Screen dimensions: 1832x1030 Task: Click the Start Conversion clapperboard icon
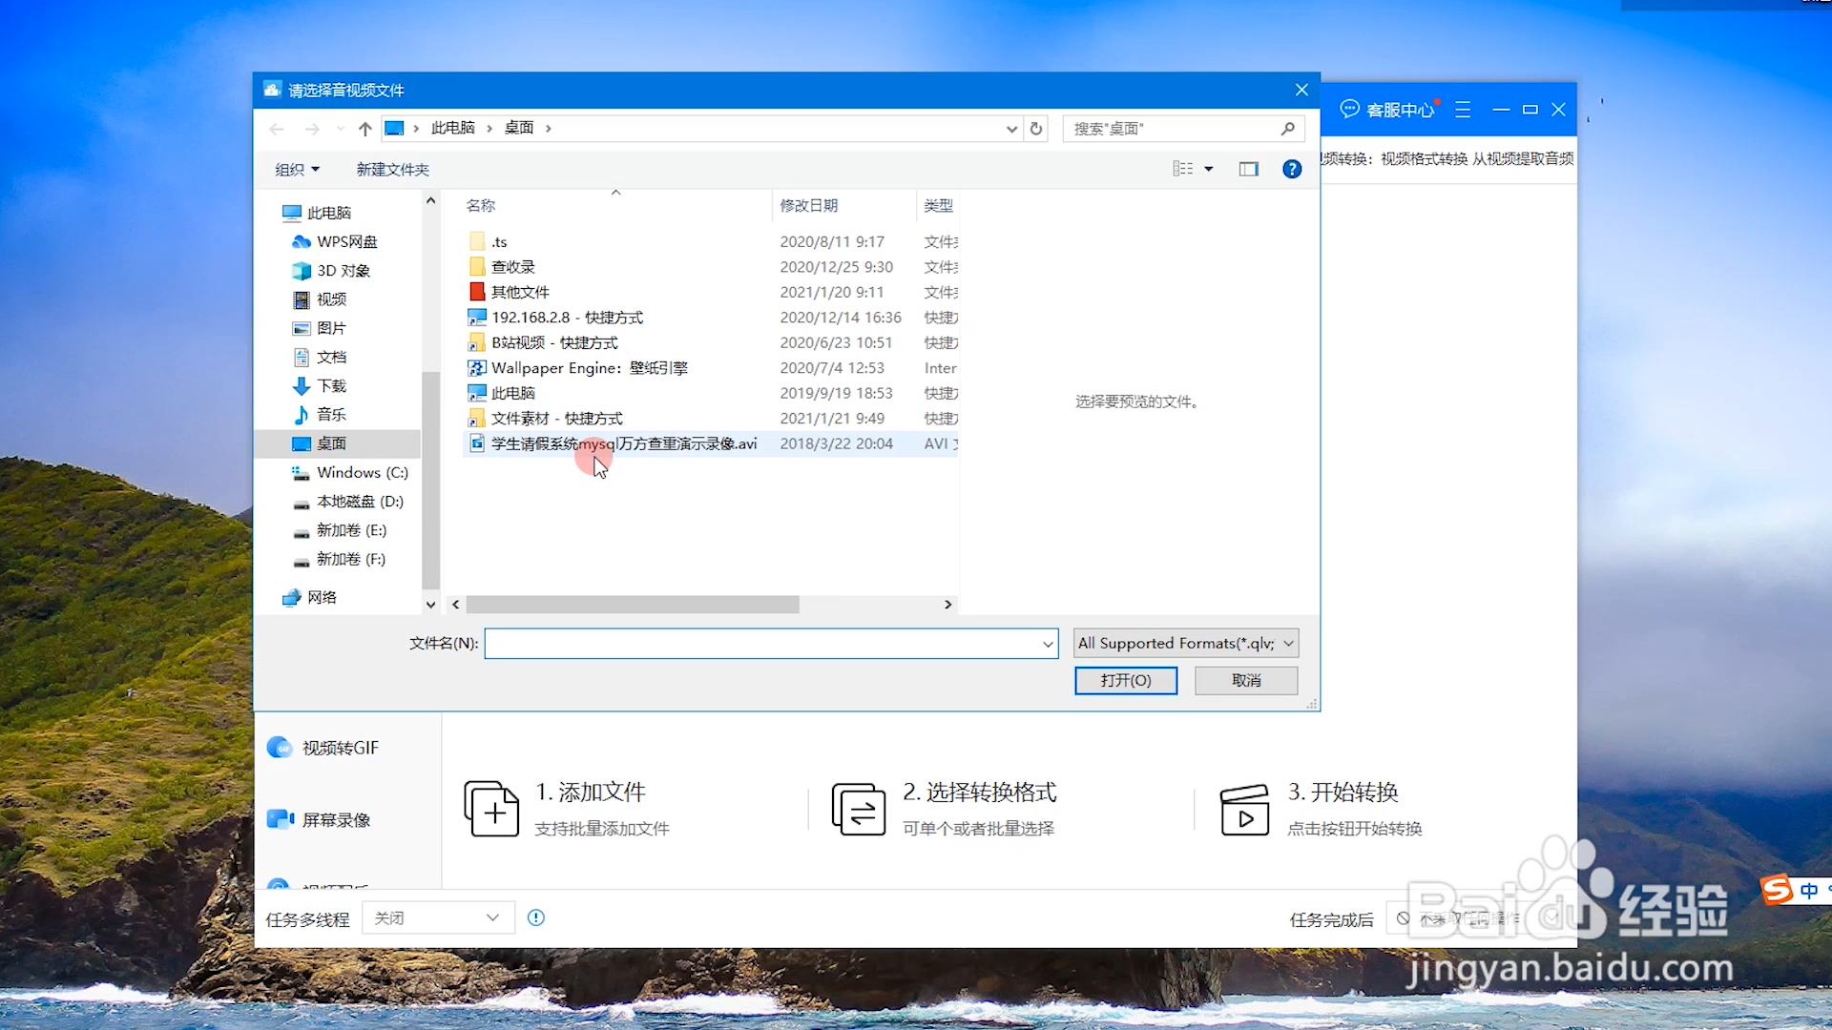[x=1244, y=810]
